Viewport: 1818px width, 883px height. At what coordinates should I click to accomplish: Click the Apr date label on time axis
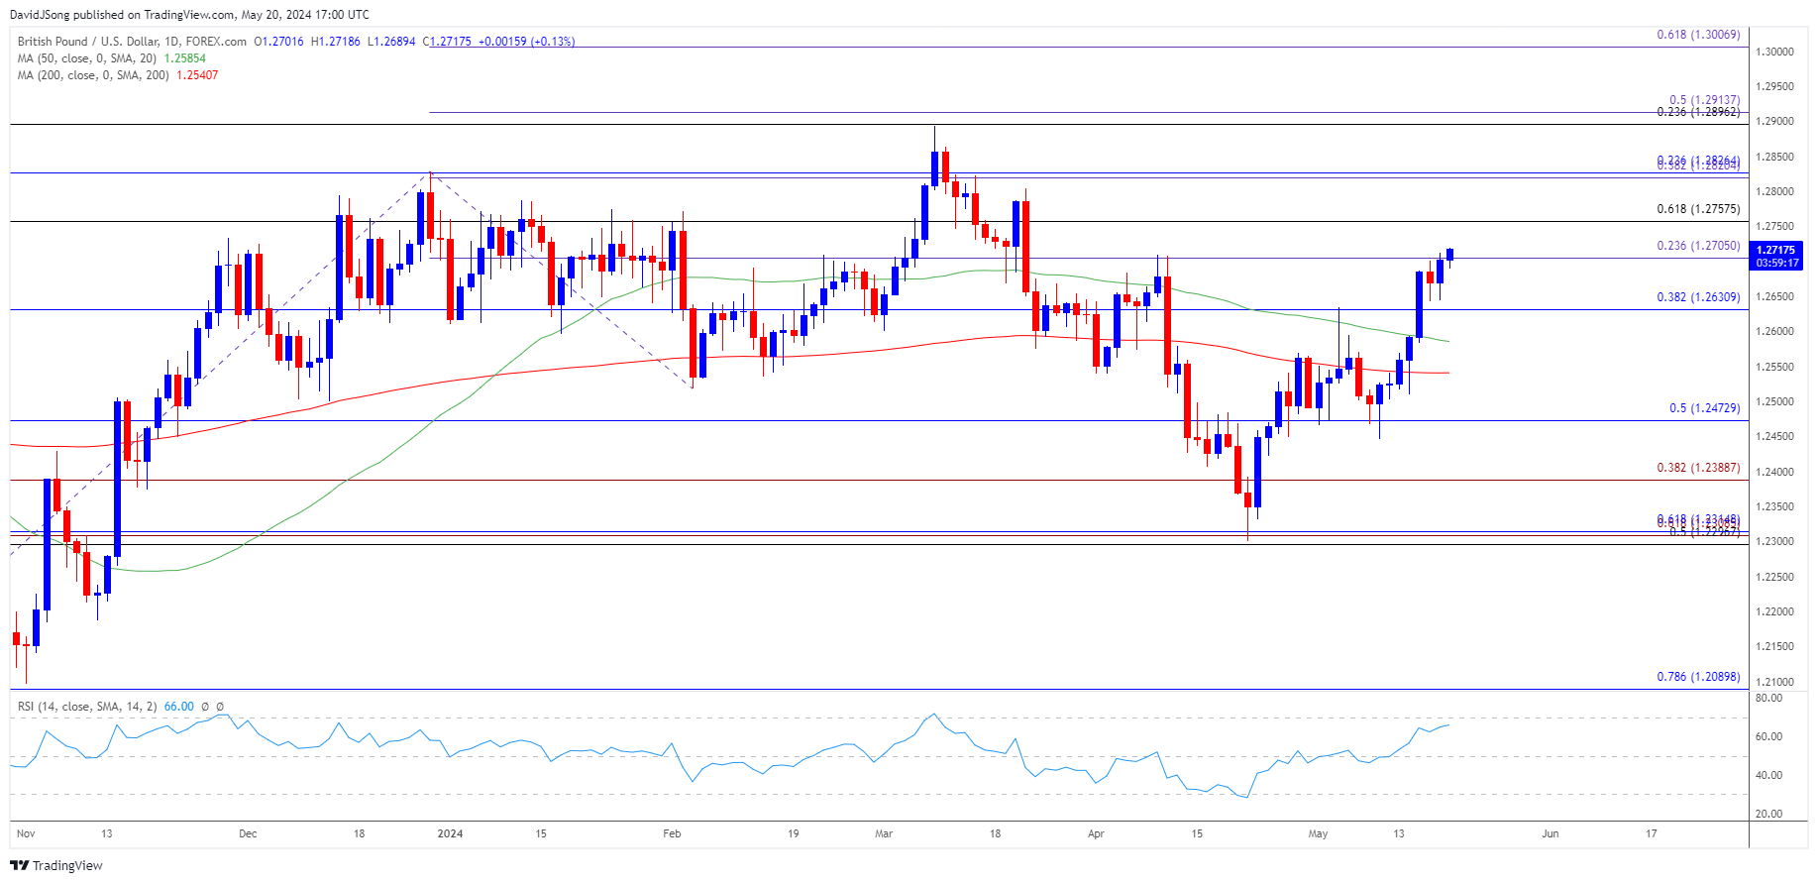[x=1096, y=834]
